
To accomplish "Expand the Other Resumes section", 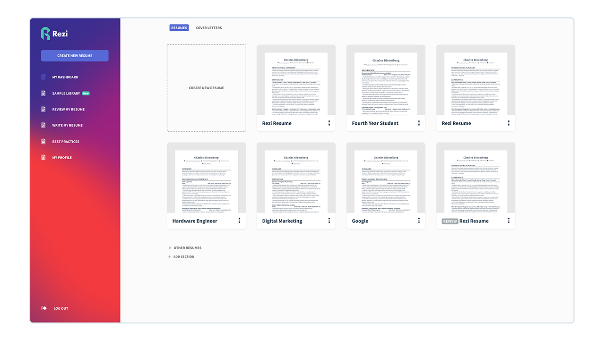I will pyautogui.click(x=185, y=248).
